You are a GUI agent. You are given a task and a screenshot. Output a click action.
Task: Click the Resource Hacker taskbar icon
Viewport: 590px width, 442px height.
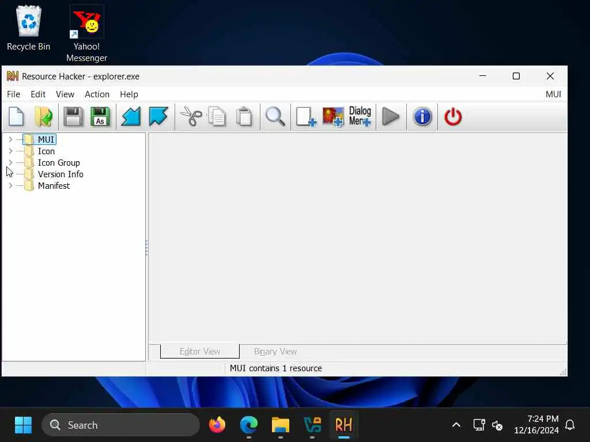click(x=343, y=425)
